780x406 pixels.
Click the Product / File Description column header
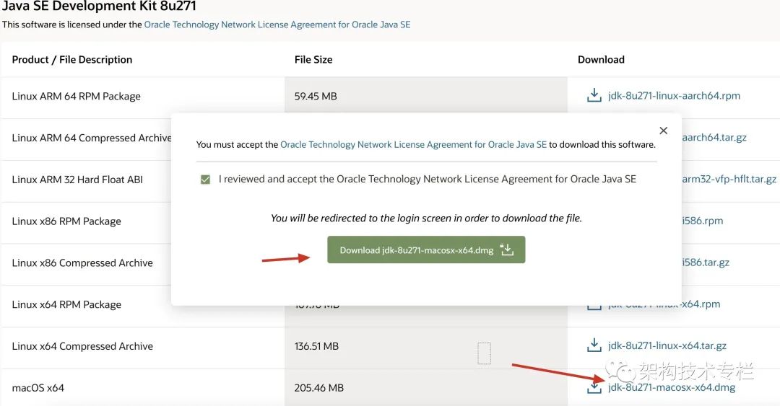[x=72, y=60]
